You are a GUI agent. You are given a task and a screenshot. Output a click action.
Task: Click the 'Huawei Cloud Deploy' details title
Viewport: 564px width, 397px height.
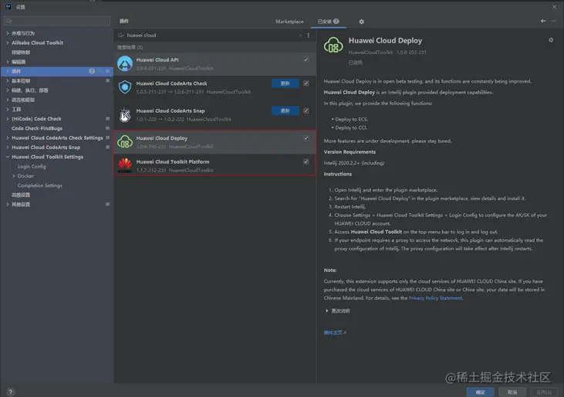click(x=385, y=41)
